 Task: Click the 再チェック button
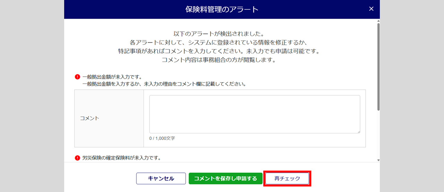click(287, 179)
